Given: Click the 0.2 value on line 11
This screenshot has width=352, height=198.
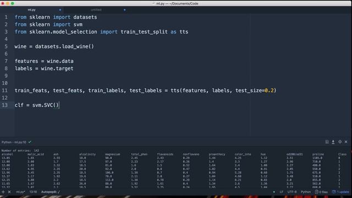Looking at the screenshot, I should 269,90.
